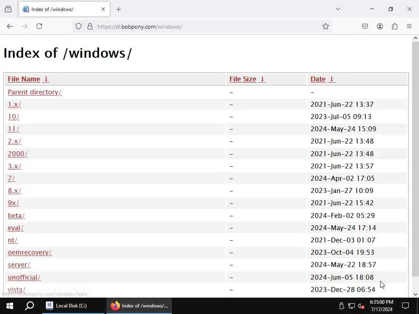Bookmark this page with the star

[325, 26]
